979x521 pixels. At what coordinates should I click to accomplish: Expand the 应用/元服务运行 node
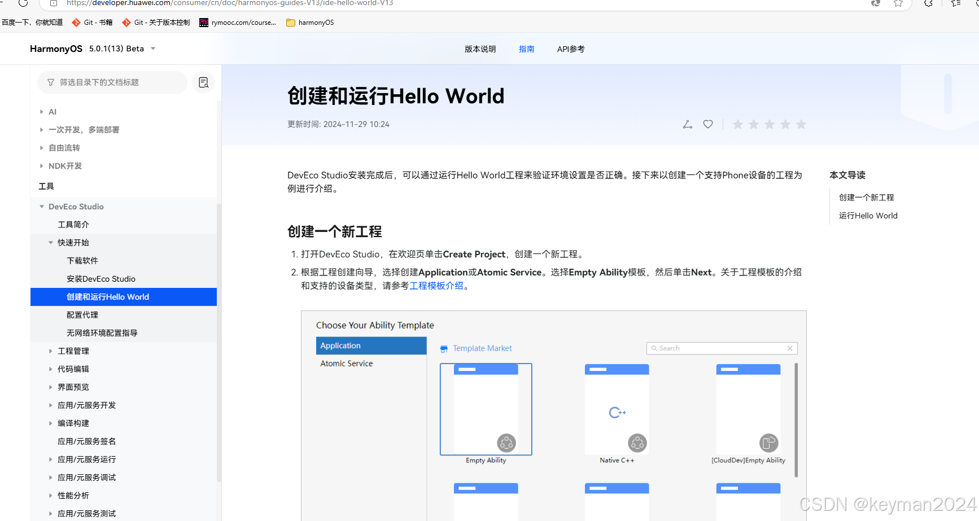click(50, 459)
